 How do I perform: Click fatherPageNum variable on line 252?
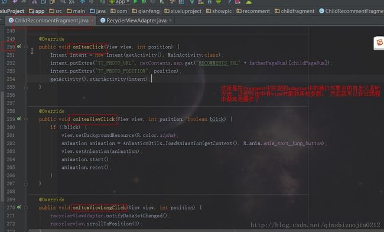tap(268, 63)
